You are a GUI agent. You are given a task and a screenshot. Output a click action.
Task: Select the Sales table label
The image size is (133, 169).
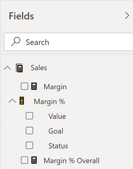[39, 68]
